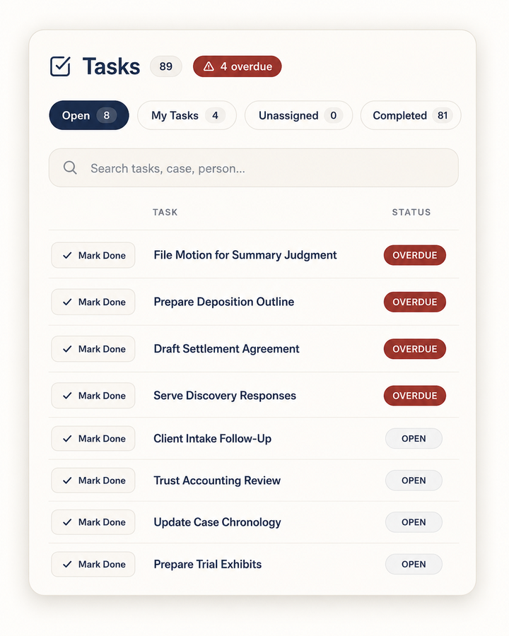The width and height of the screenshot is (509, 636).
Task: Open File Motion for Summary Judgment task
Action: [x=245, y=255]
